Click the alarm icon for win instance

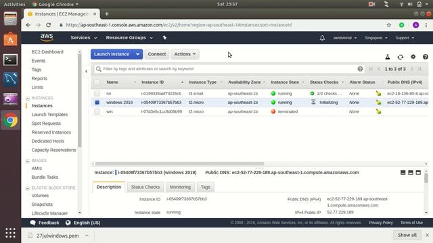coord(378,111)
